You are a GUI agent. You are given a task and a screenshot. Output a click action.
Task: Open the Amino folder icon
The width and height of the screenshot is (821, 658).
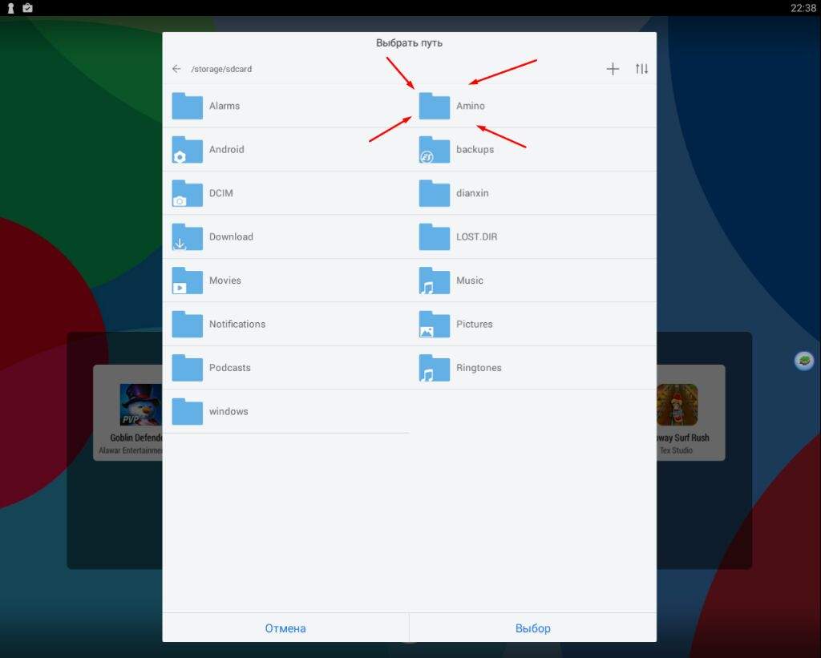[x=434, y=106]
